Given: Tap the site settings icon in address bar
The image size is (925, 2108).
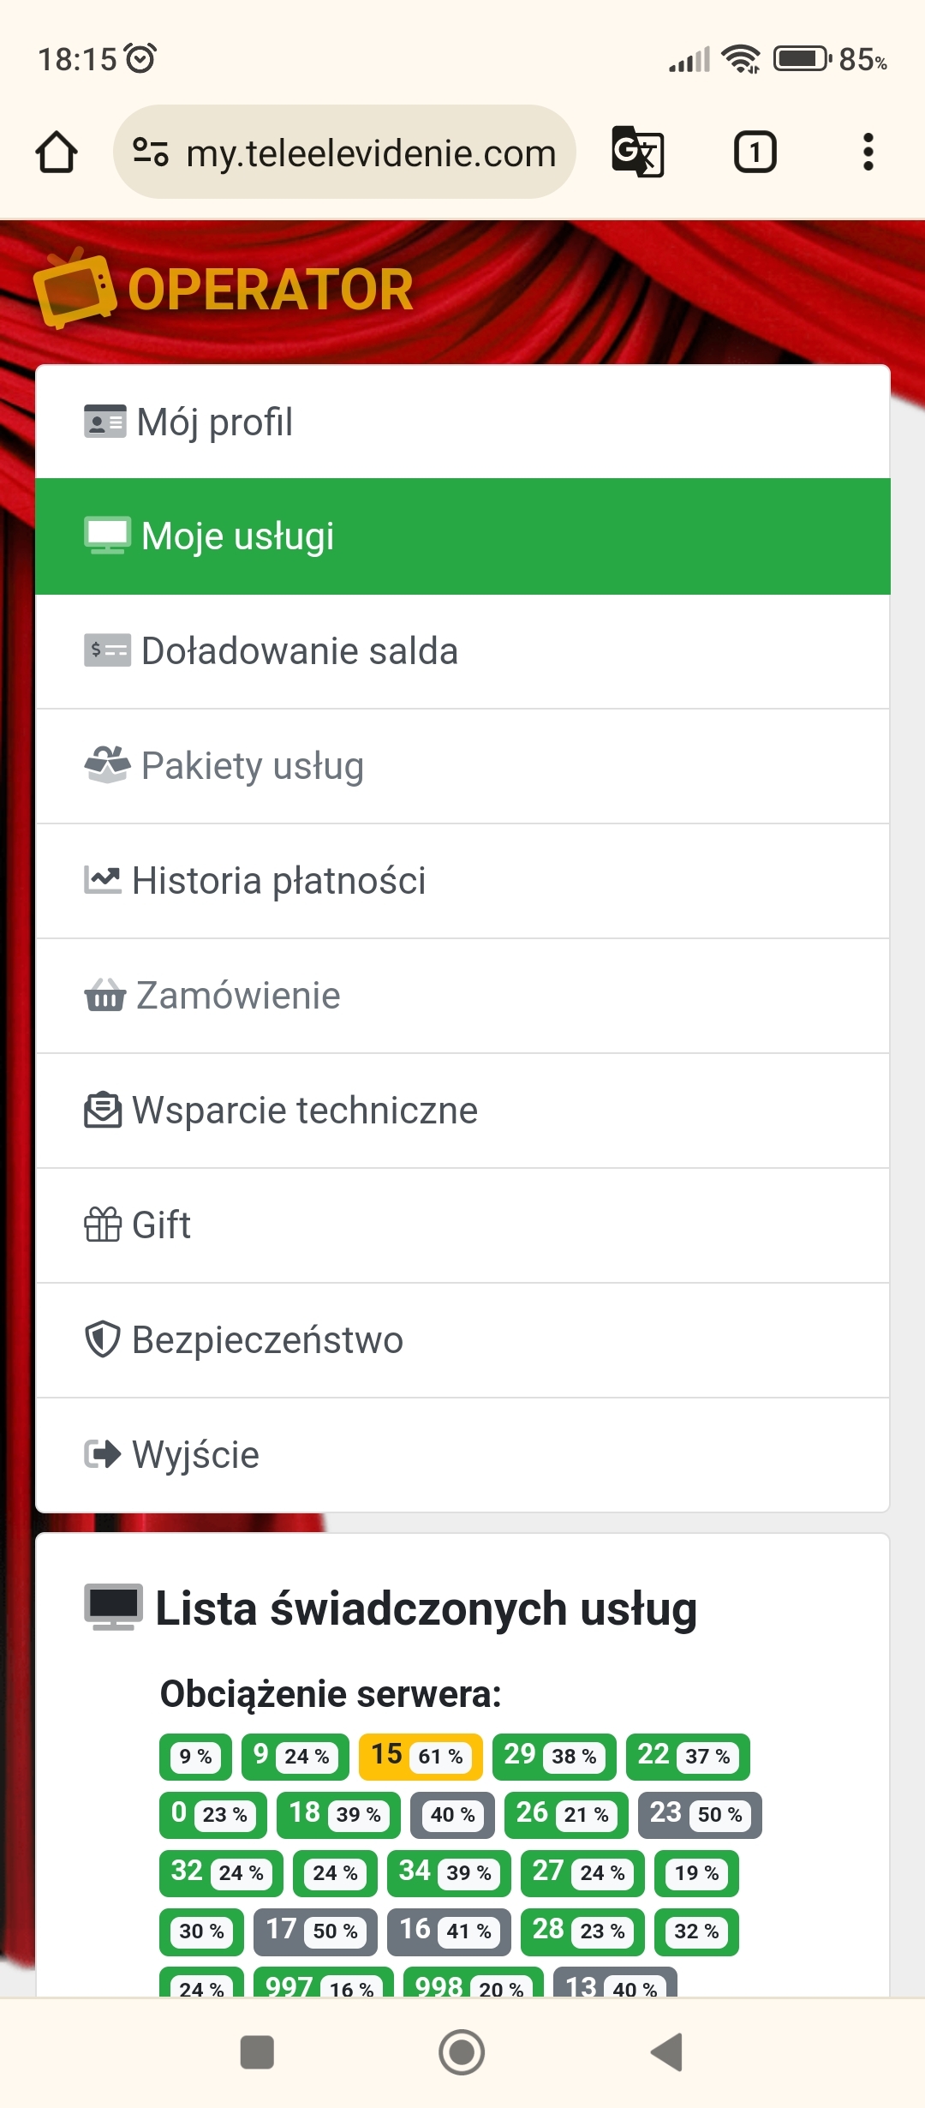Looking at the screenshot, I should [151, 153].
